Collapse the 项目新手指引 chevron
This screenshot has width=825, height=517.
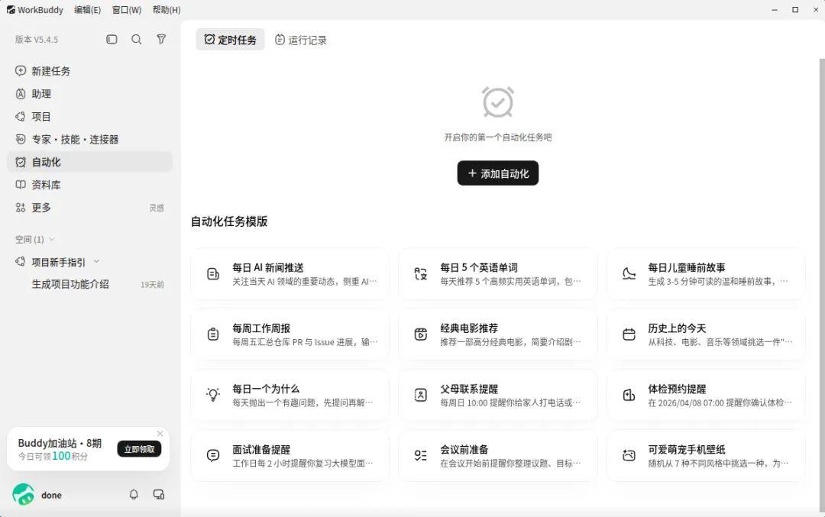[x=96, y=262]
